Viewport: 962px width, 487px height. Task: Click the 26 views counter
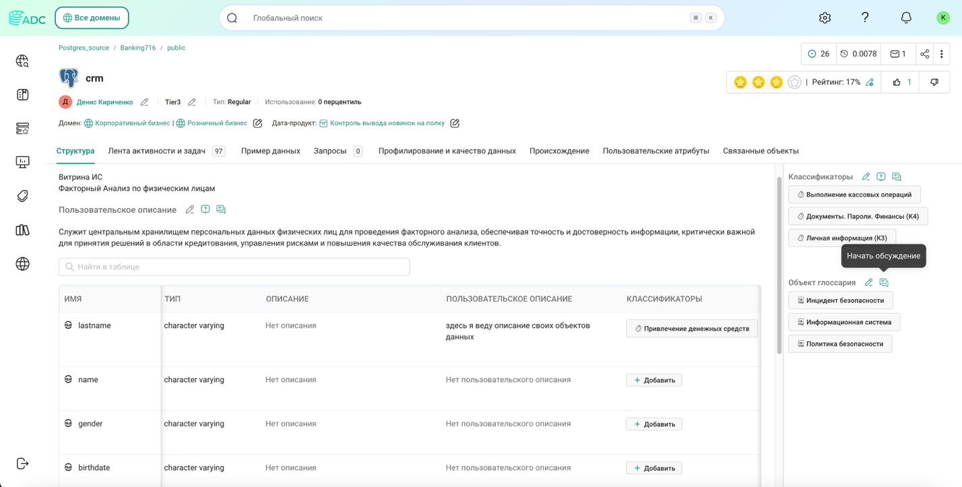(x=819, y=54)
